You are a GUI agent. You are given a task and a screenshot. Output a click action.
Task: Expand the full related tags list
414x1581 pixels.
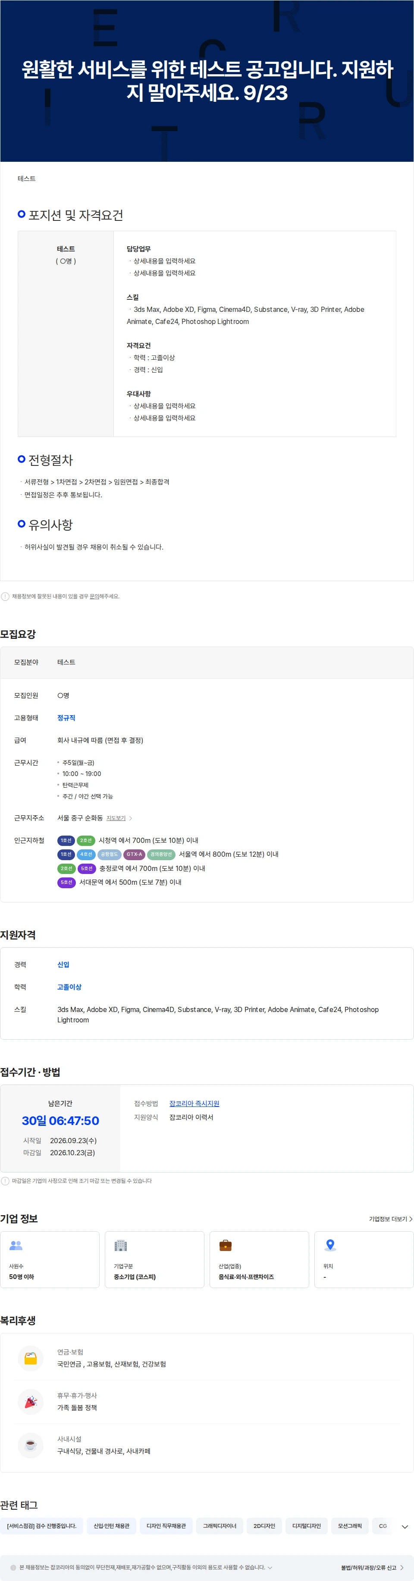pos(405,1526)
